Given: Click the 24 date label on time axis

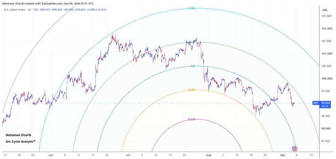Looking at the screenshot, I should click(x=33, y=155).
